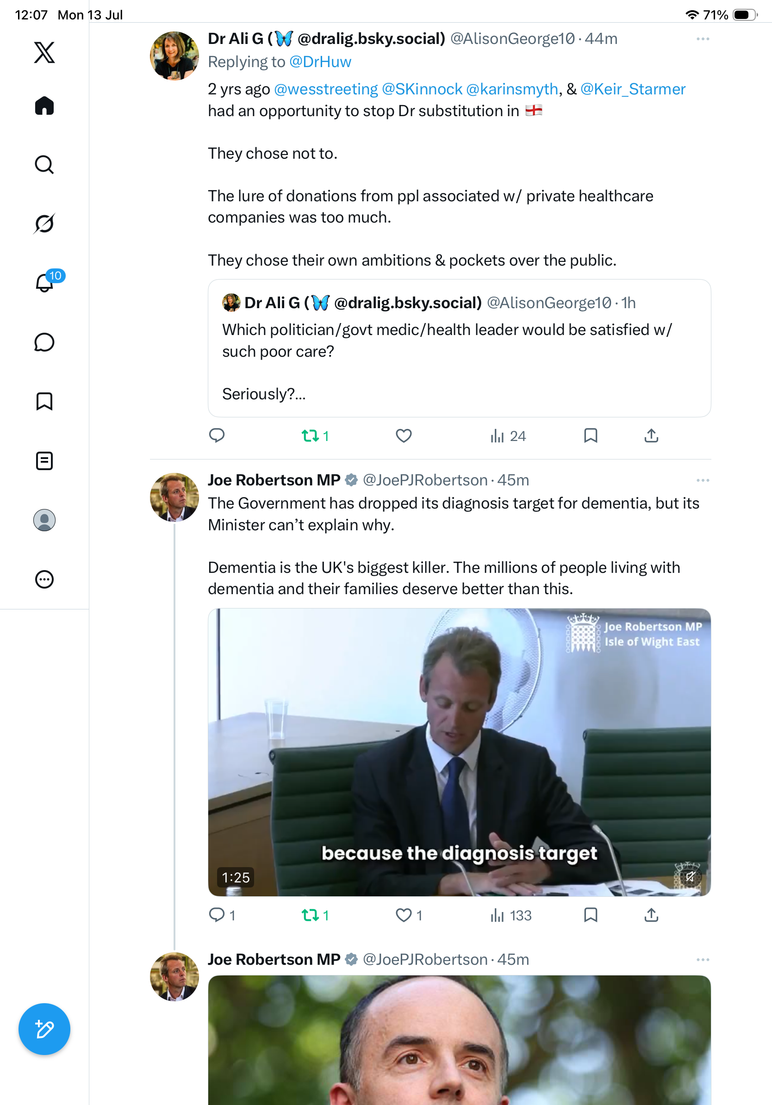Open Grok from the sidebar

pos(44,223)
